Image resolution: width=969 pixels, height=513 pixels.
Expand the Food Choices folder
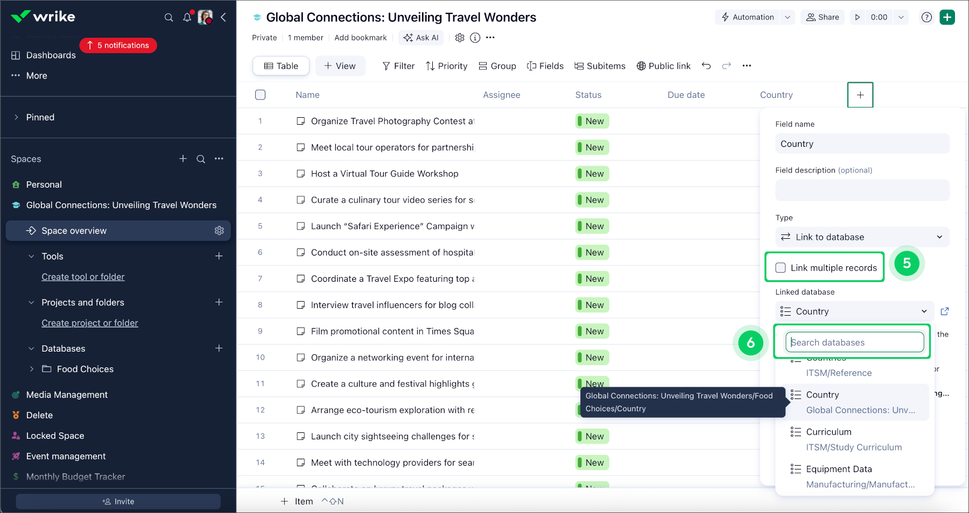point(32,369)
